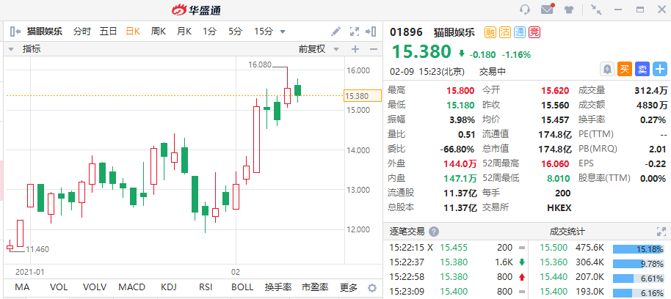
Task: Toggle the VOLV indicator
Action: pos(96,287)
